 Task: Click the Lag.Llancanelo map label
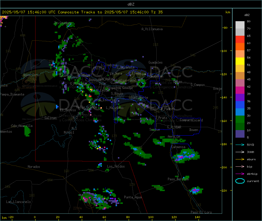[18, 202]
